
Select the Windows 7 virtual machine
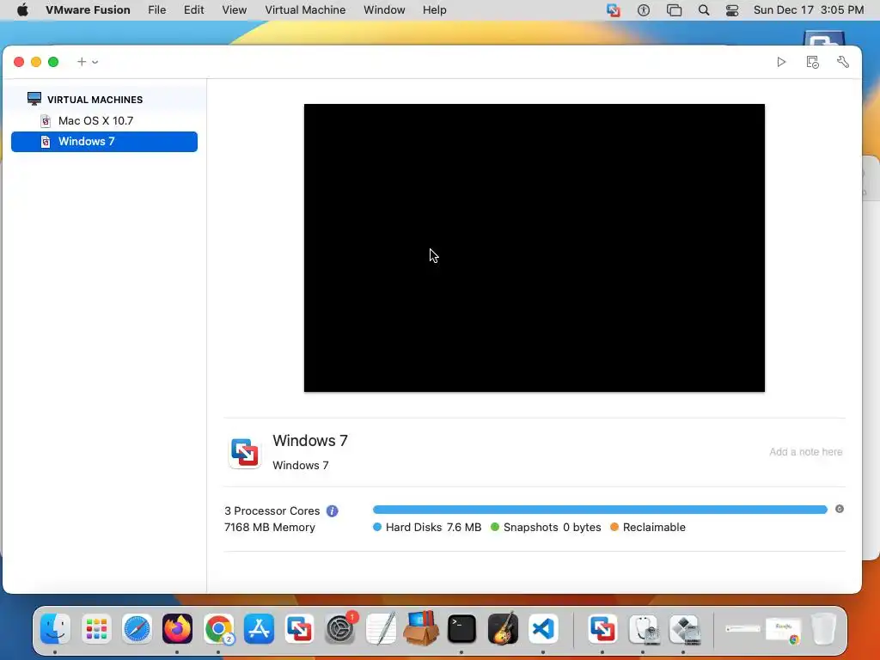tap(104, 142)
